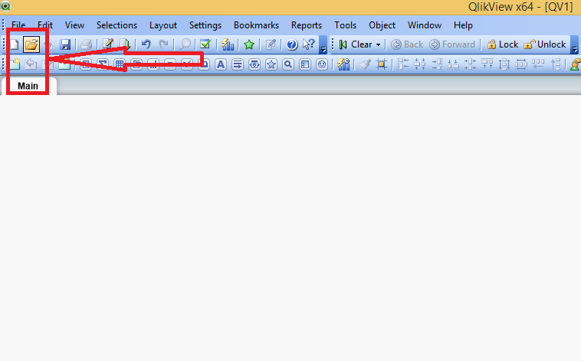
Task: Create a Container object
Action: coord(305,64)
